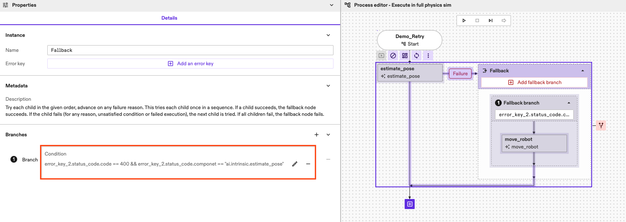Add a new branch with plus icon
Screen dimensions: 626x222
(x=316, y=135)
